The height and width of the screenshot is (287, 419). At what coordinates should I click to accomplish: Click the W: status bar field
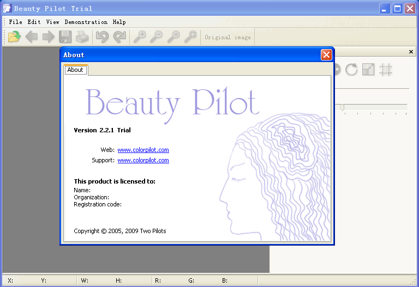coord(85,280)
